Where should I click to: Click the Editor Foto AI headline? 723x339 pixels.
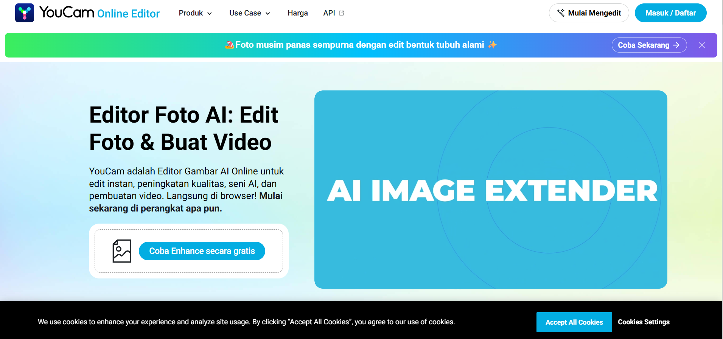[x=184, y=128]
